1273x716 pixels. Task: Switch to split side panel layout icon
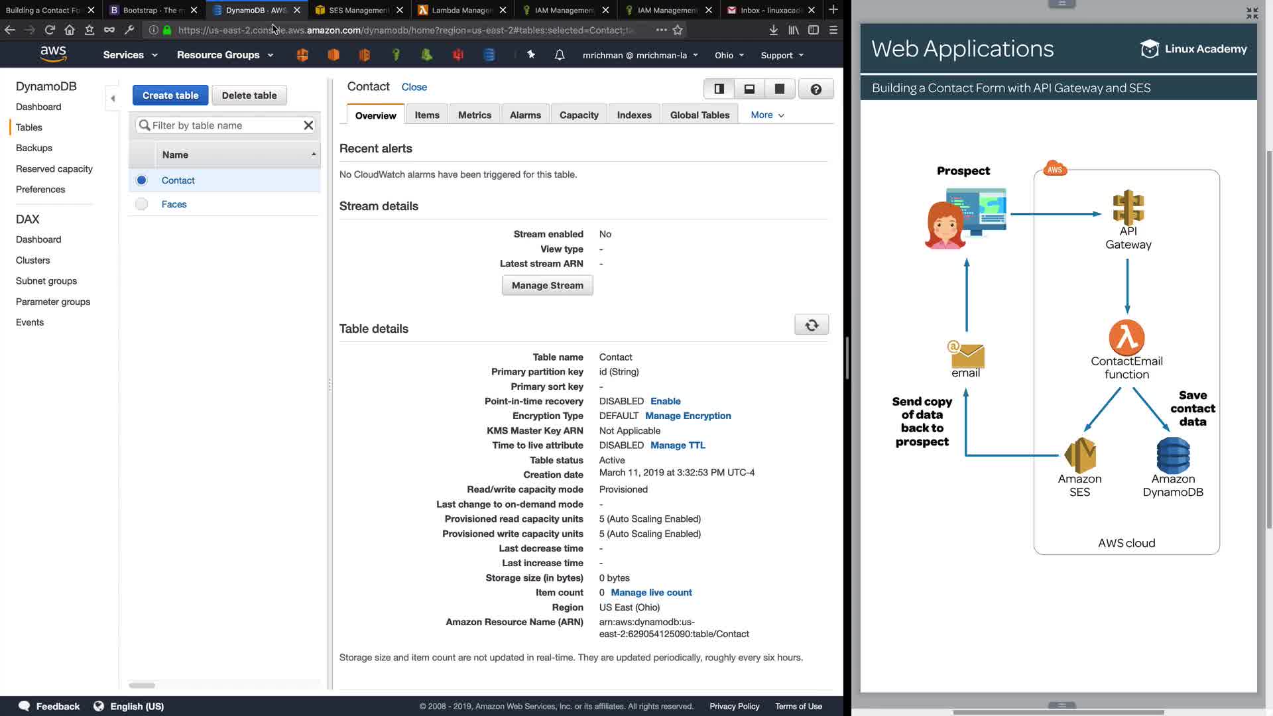(x=719, y=89)
